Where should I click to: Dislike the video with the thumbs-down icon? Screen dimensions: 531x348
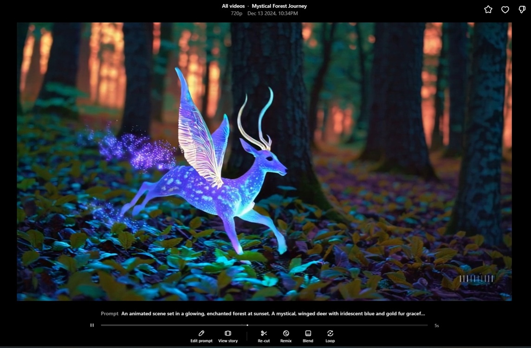521,9
